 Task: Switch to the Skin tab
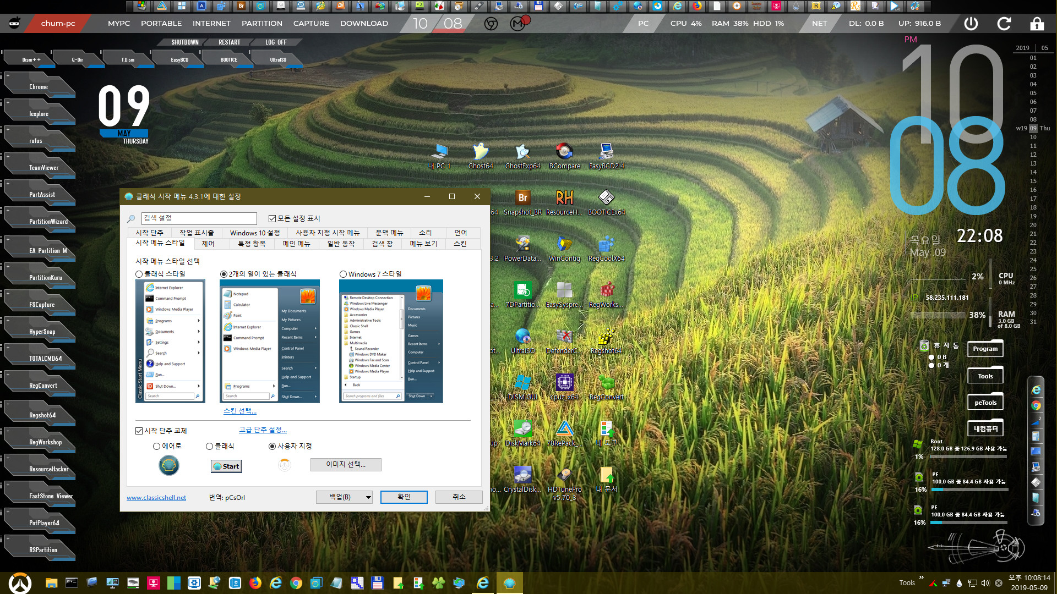click(460, 244)
